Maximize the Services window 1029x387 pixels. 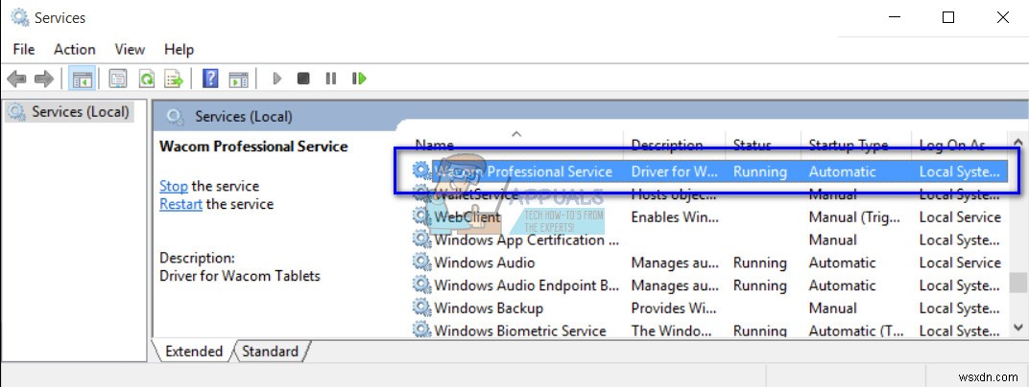[x=948, y=17]
